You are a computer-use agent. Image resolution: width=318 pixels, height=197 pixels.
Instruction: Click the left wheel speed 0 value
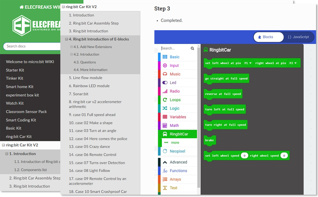point(244,156)
